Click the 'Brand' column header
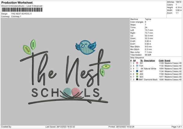183x129 pixels. coord(167,61)
